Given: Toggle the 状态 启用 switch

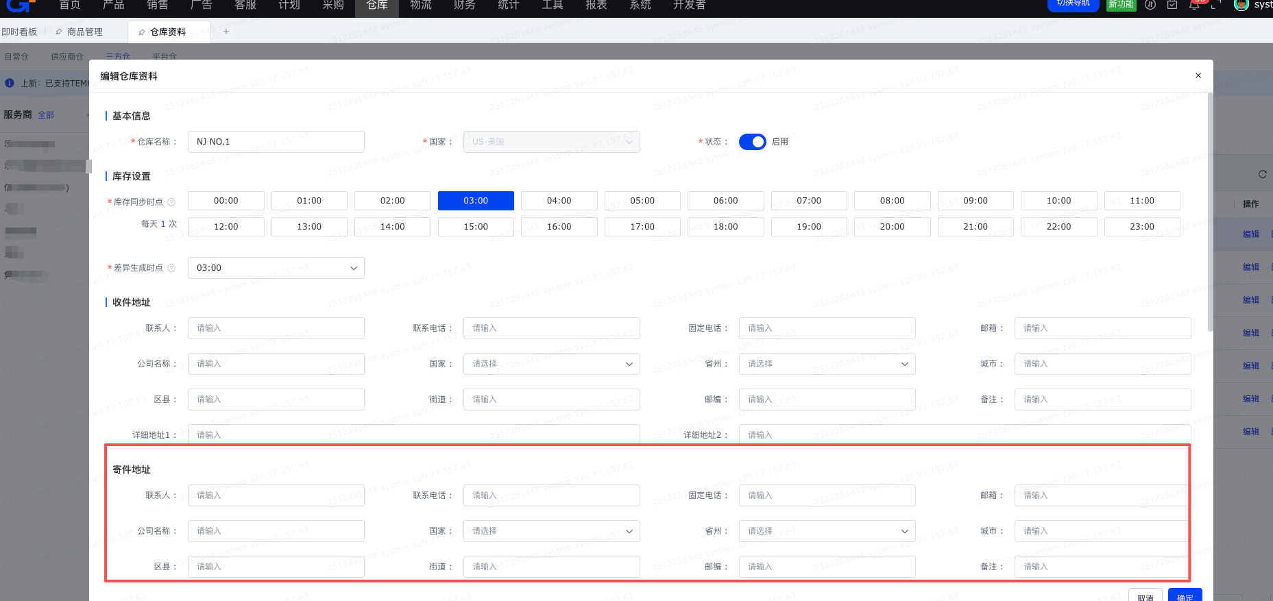Looking at the screenshot, I should [x=752, y=142].
